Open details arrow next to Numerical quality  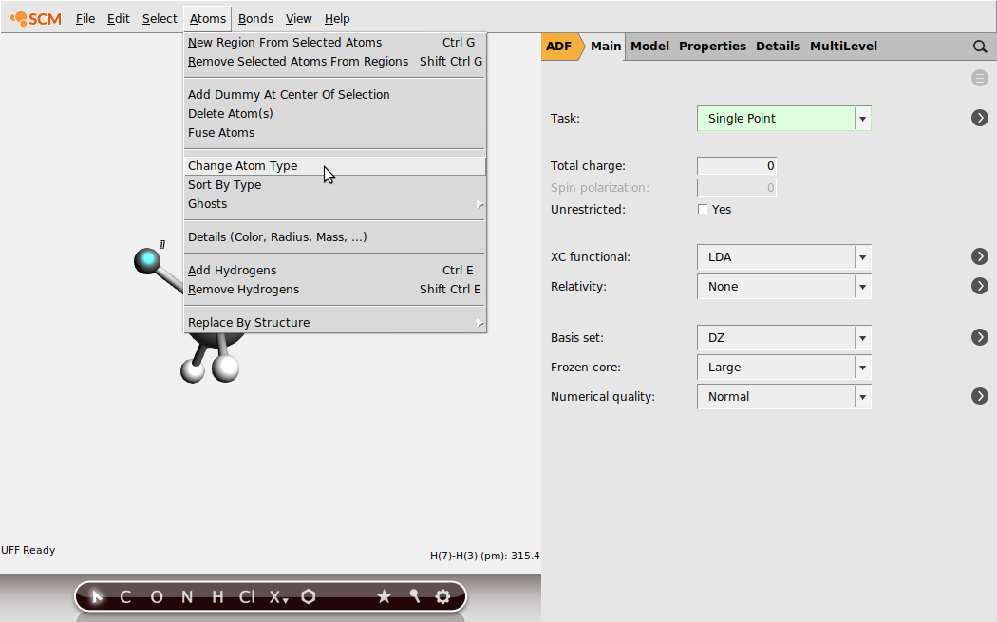click(980, 396)
